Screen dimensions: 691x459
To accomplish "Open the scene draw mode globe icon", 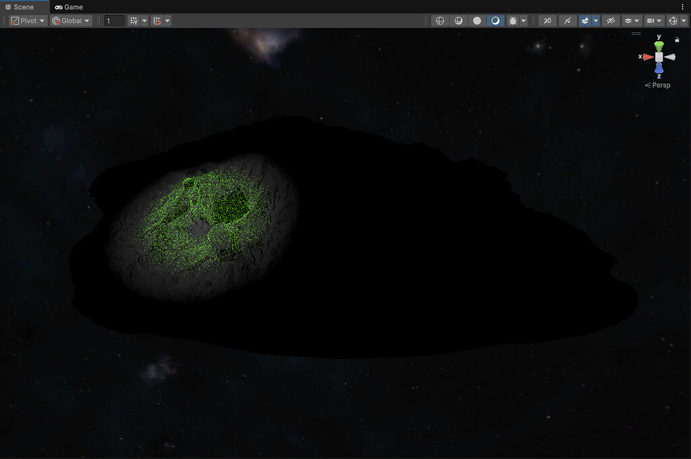I will coord(440,20).
